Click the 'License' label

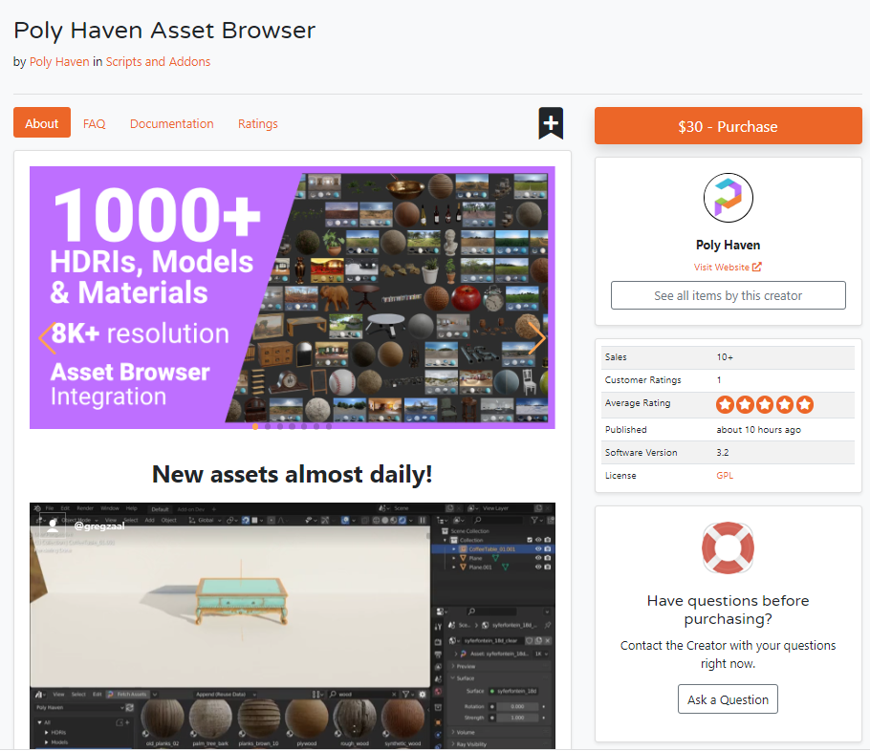pos(620,475)
